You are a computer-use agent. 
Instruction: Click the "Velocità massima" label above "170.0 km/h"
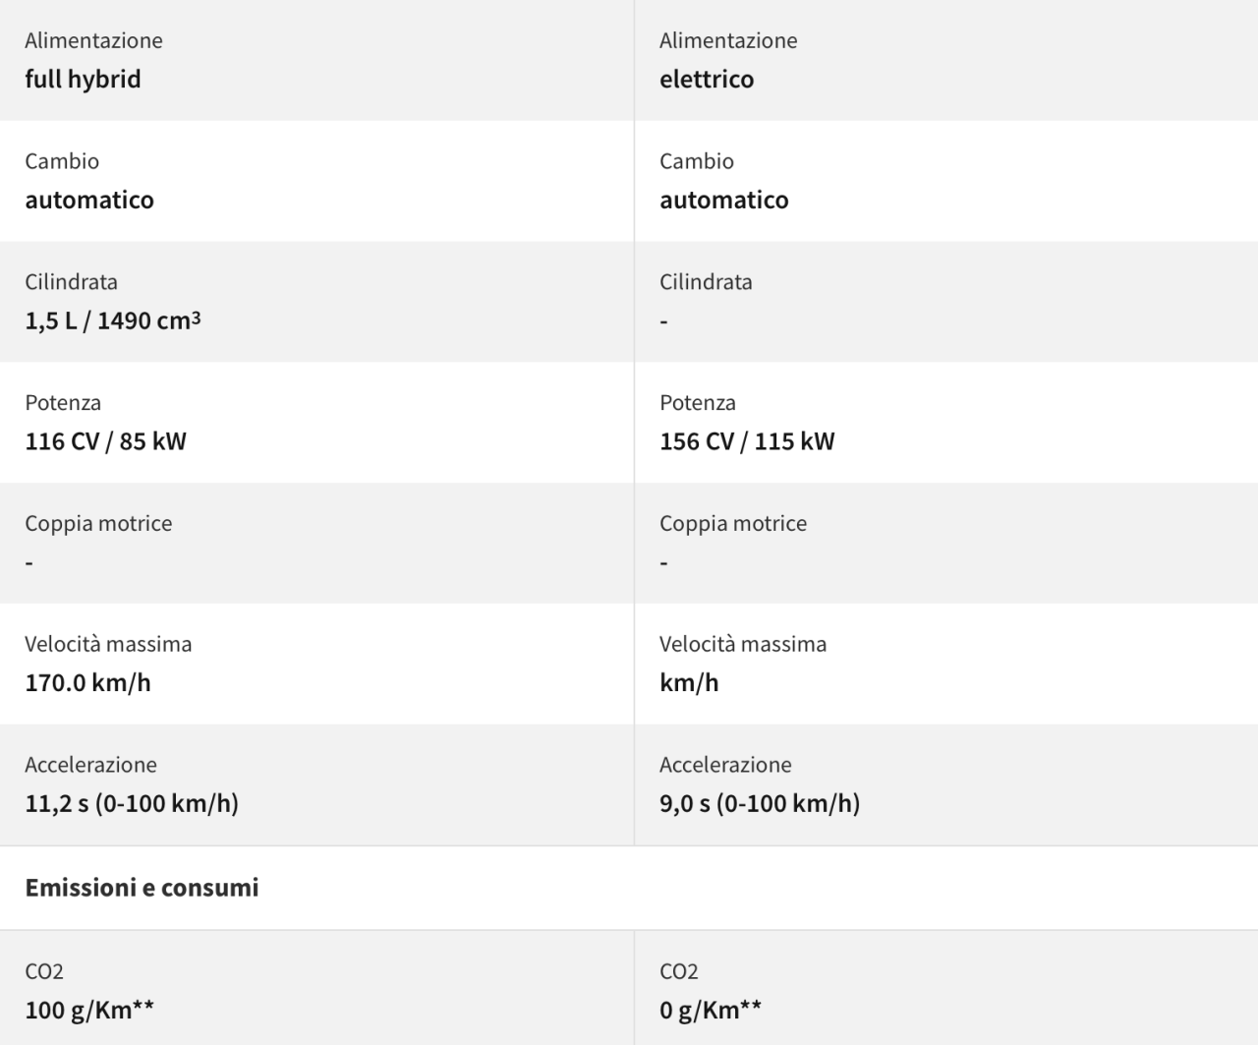tap(108, 645)
